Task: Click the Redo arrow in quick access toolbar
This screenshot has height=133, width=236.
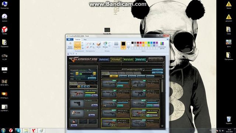Action: pos(73,54)
